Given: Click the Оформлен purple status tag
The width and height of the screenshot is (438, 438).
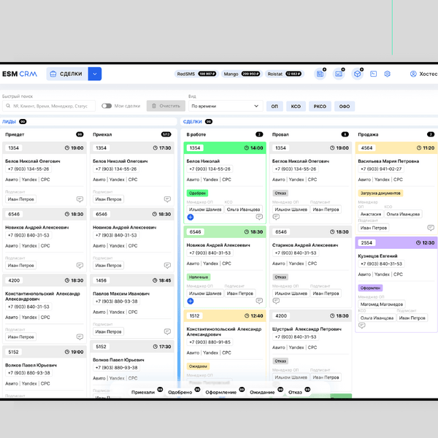Looking at the screenshot, I should (370, 288).
